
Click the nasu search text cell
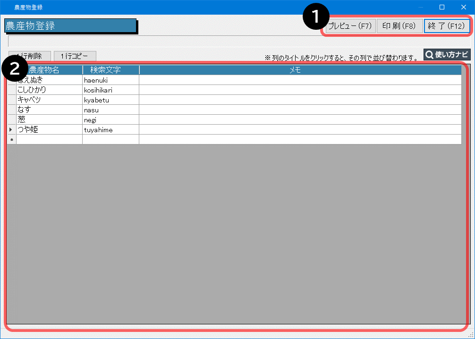(110, 110)
